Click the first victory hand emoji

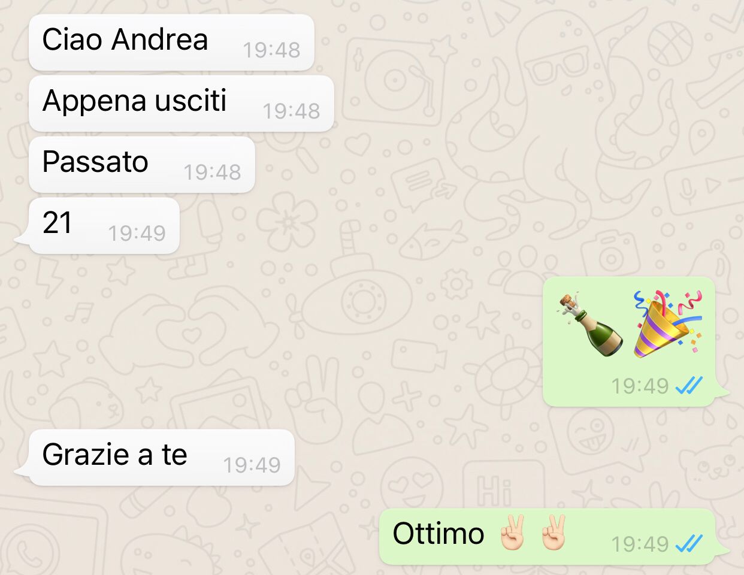[x=513, y=532]
